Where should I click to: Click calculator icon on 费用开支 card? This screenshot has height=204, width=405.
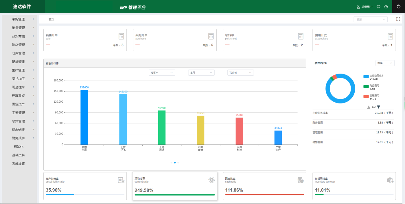click(x=390, y=36)
